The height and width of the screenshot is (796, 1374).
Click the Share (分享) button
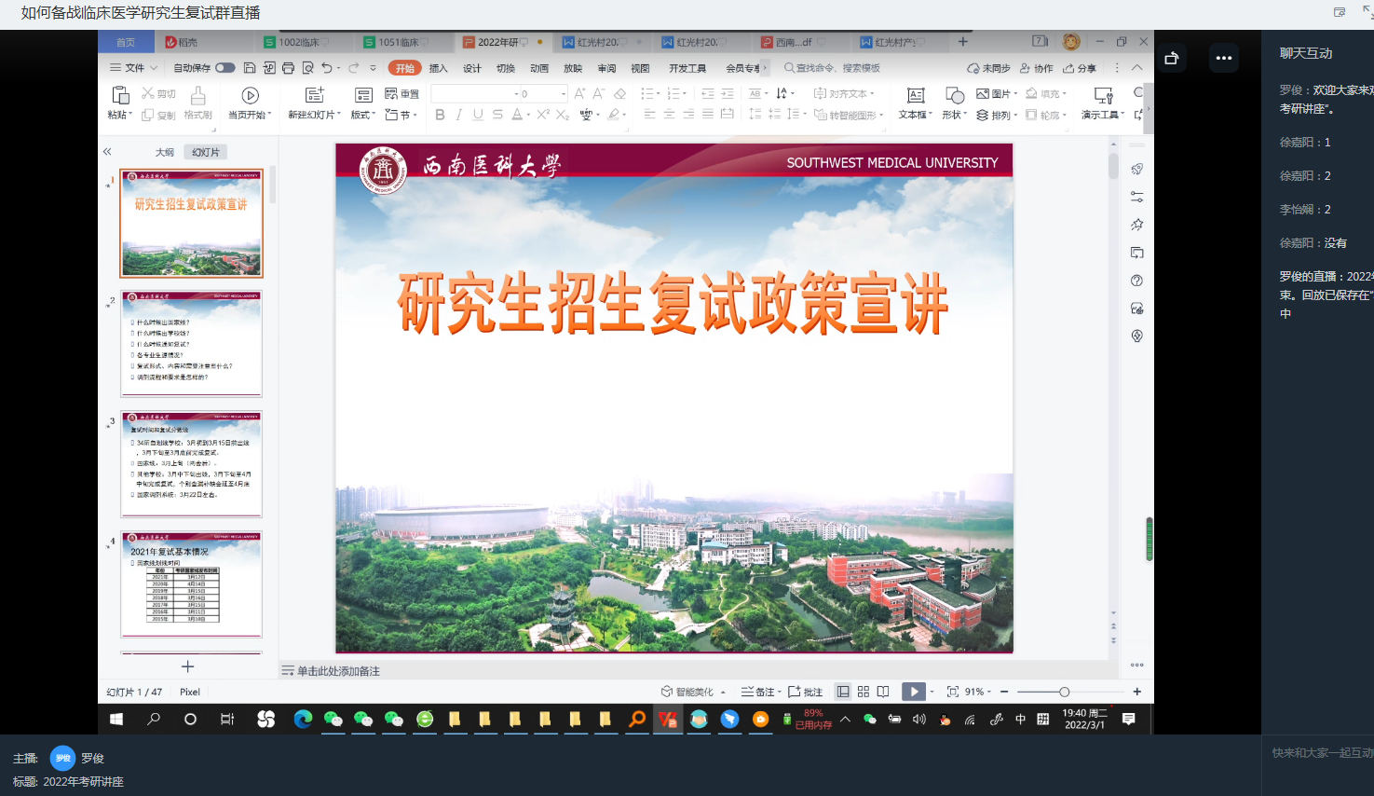coord(1081,68)
